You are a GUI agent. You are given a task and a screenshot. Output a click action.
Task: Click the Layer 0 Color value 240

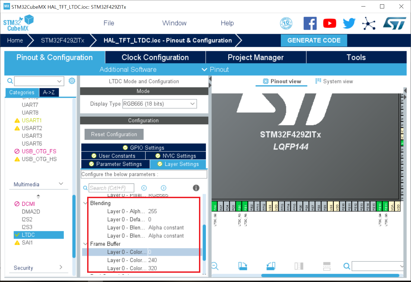[153, 260]
